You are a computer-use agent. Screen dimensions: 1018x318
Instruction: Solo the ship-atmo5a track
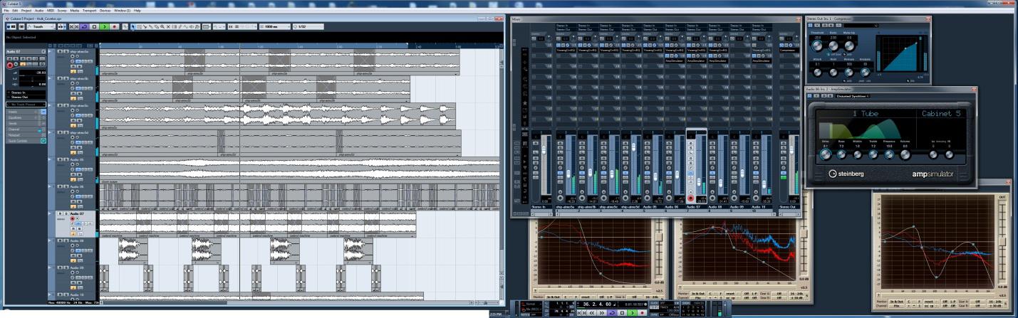[x=66, y=51]
